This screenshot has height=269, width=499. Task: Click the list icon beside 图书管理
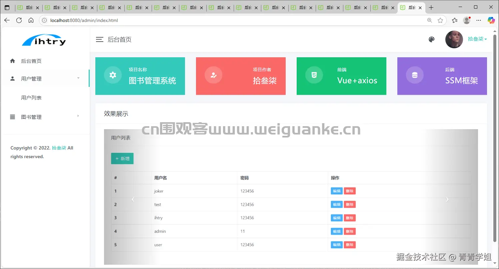tap(12, 117)
